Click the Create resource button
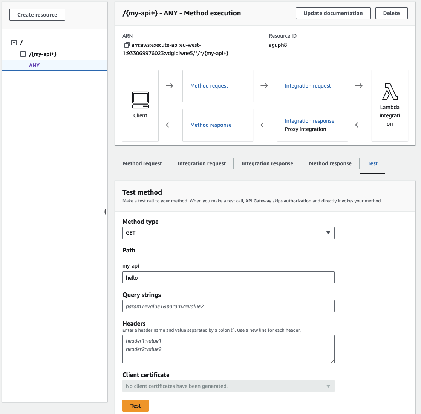The height and width of the screenshot is (414, 421). coord(37,14)
